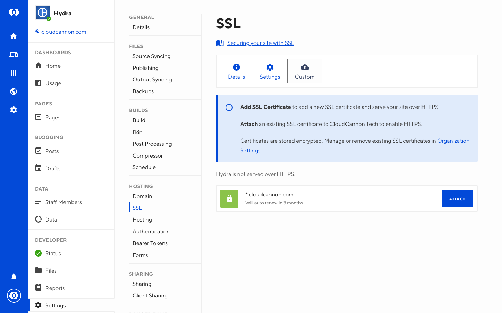Open notifications bell icon
The image size is (502, 313).
pyautogui.click(x=14, y=277)
